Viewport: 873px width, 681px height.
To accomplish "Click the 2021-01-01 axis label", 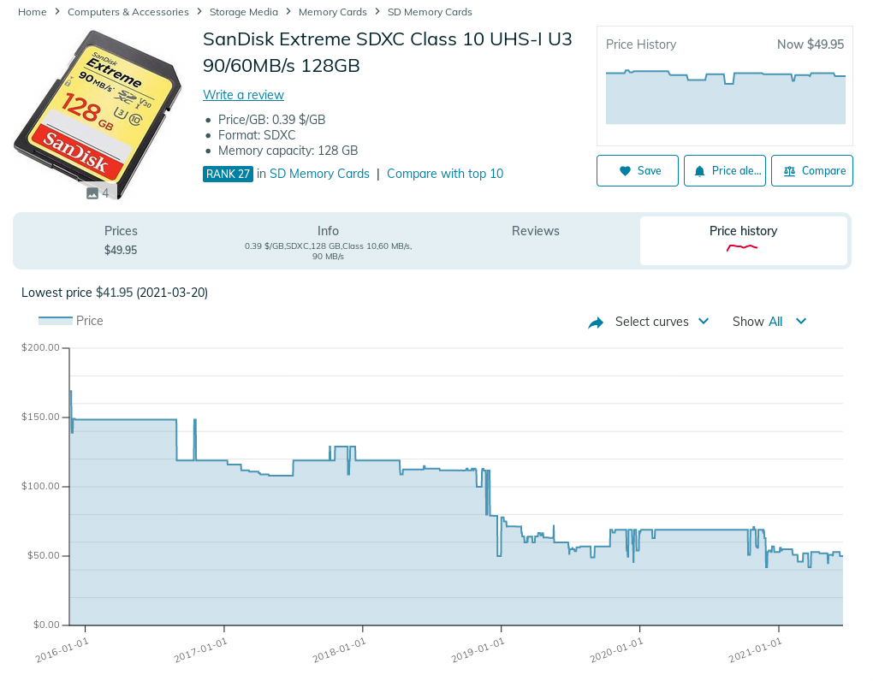I will pos(755,650).
